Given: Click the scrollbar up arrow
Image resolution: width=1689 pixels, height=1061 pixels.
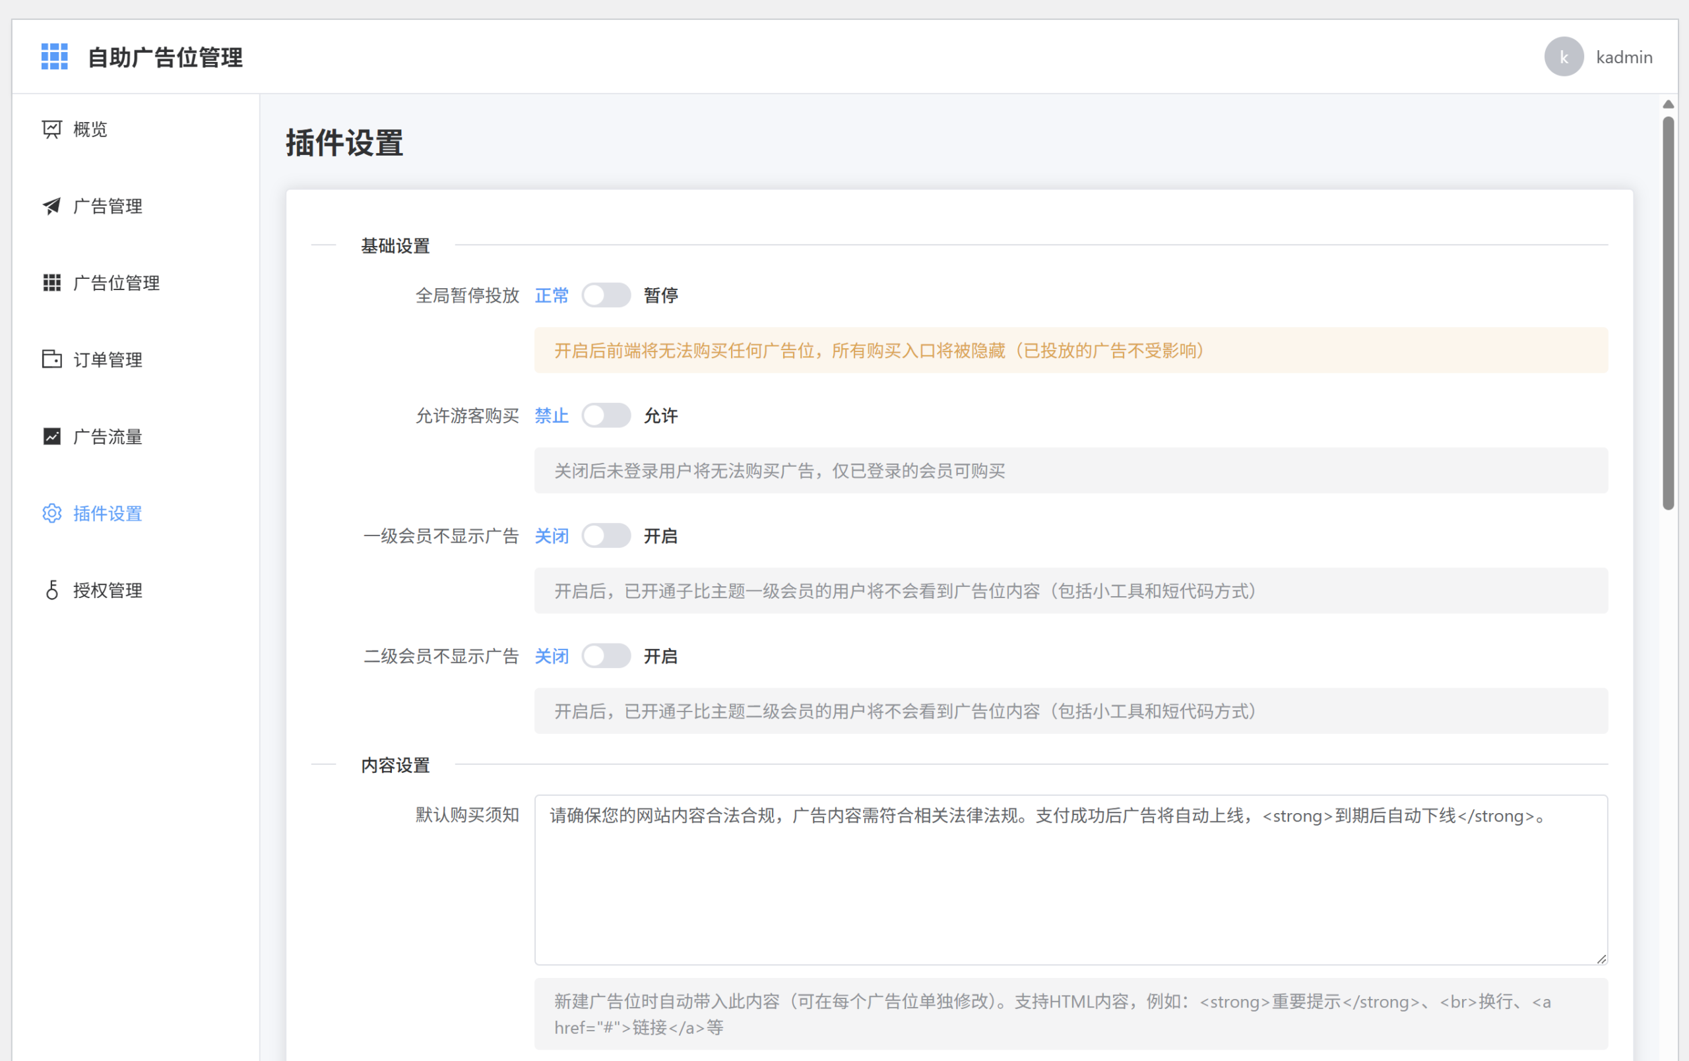Looking at the screenshot, I should pos(1669,104).
